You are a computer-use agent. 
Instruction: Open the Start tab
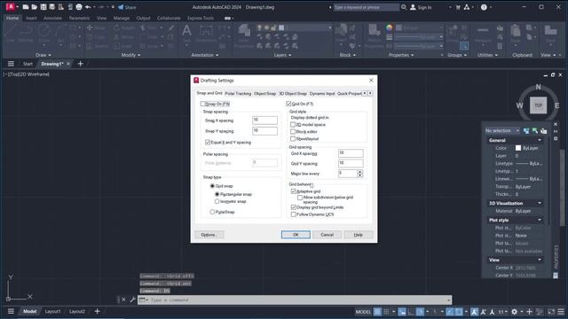coord(28,64)
